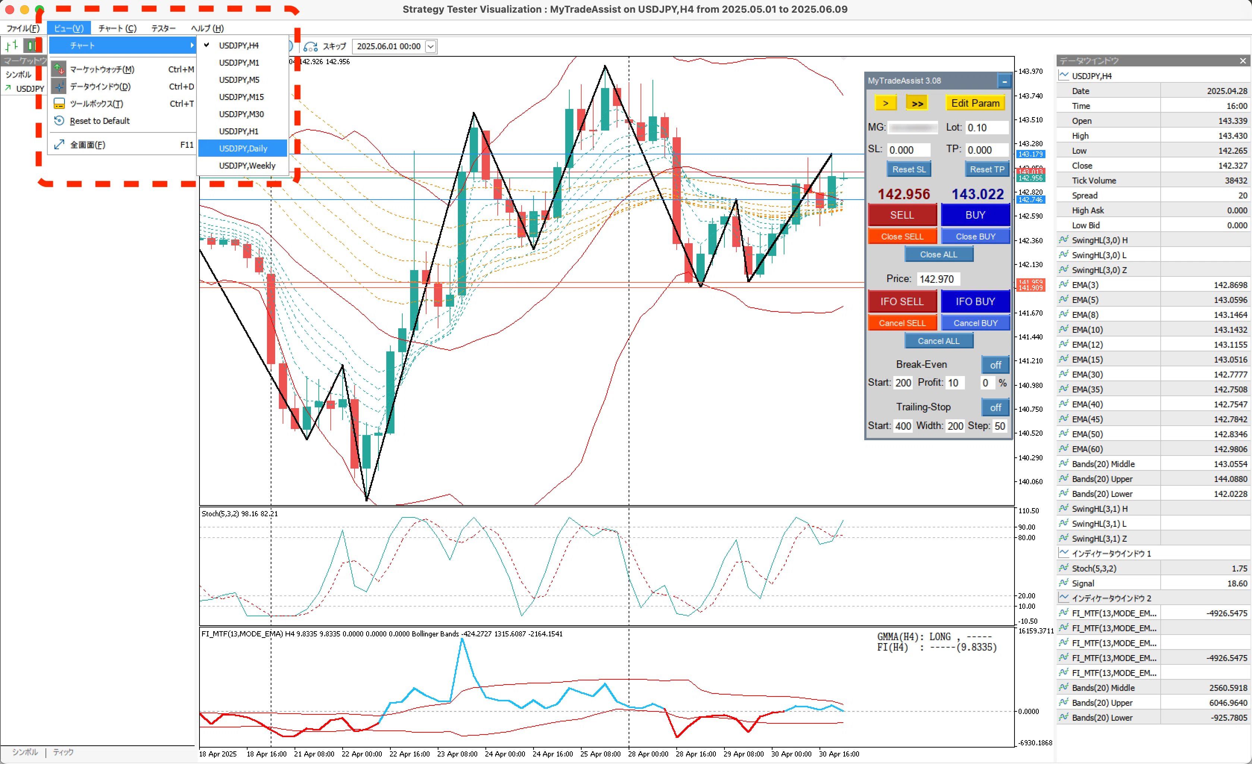Image resolution: width=1252 pixels, height=764 pixels.
Task: Select ツールボックス(T) in the view menu
Action: coord(122,104)
